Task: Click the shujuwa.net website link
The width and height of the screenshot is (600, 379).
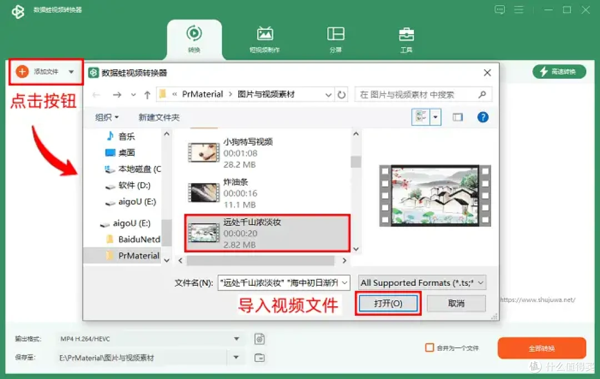Action: point(538,300)
